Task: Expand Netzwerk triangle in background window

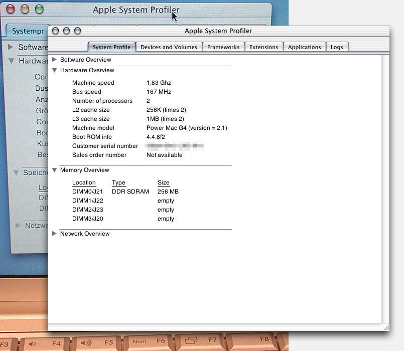Action: (18, 226)
